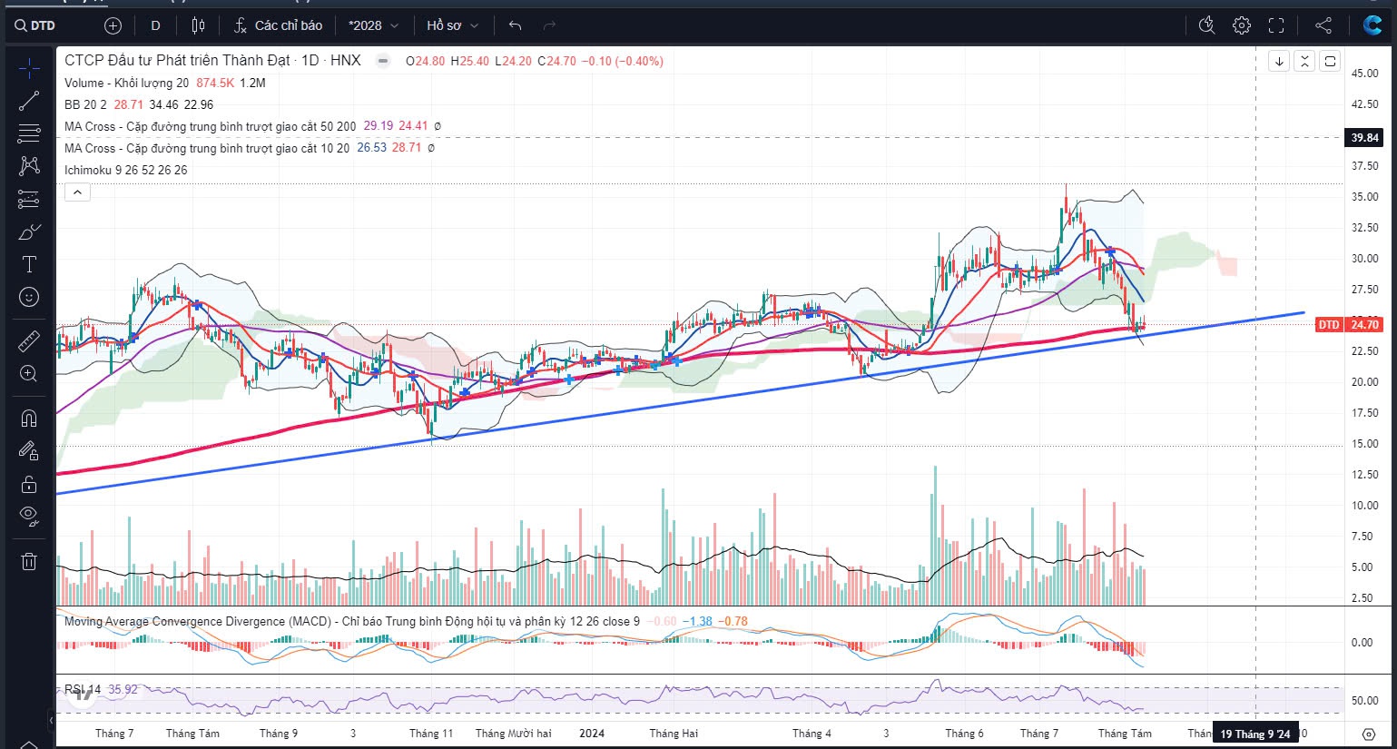This screenshot has height=749, width=1397.
Task: Click the CTCP Đầu tư Phát triển Thành Đạt title
Action: (177, 61)
